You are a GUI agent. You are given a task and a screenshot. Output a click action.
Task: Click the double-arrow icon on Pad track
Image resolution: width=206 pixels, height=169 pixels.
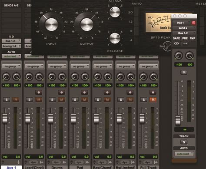click(x=87, y=162)
